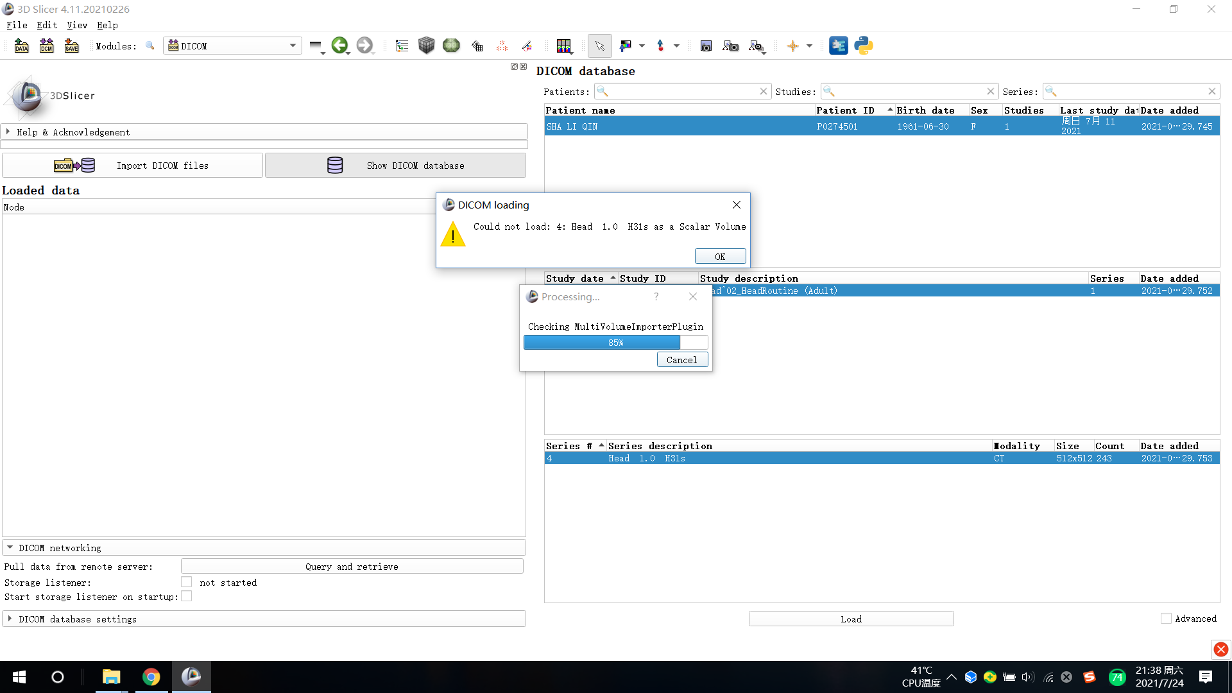Image resolution: width=1232 pixels, height=693 pixels.
Task: Open the File menu
Action: click(17, 25)
